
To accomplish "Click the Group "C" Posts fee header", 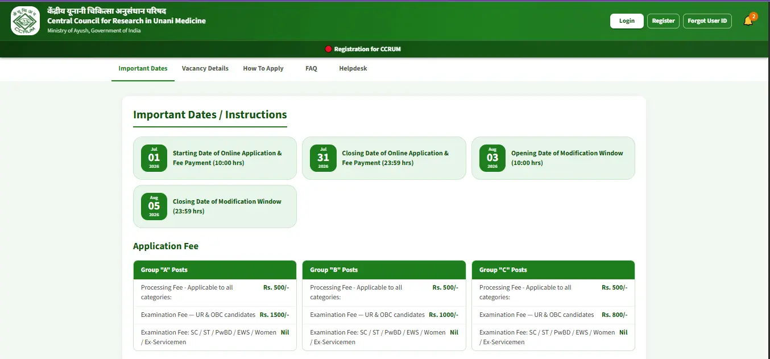I will click(x=553, y=270).
